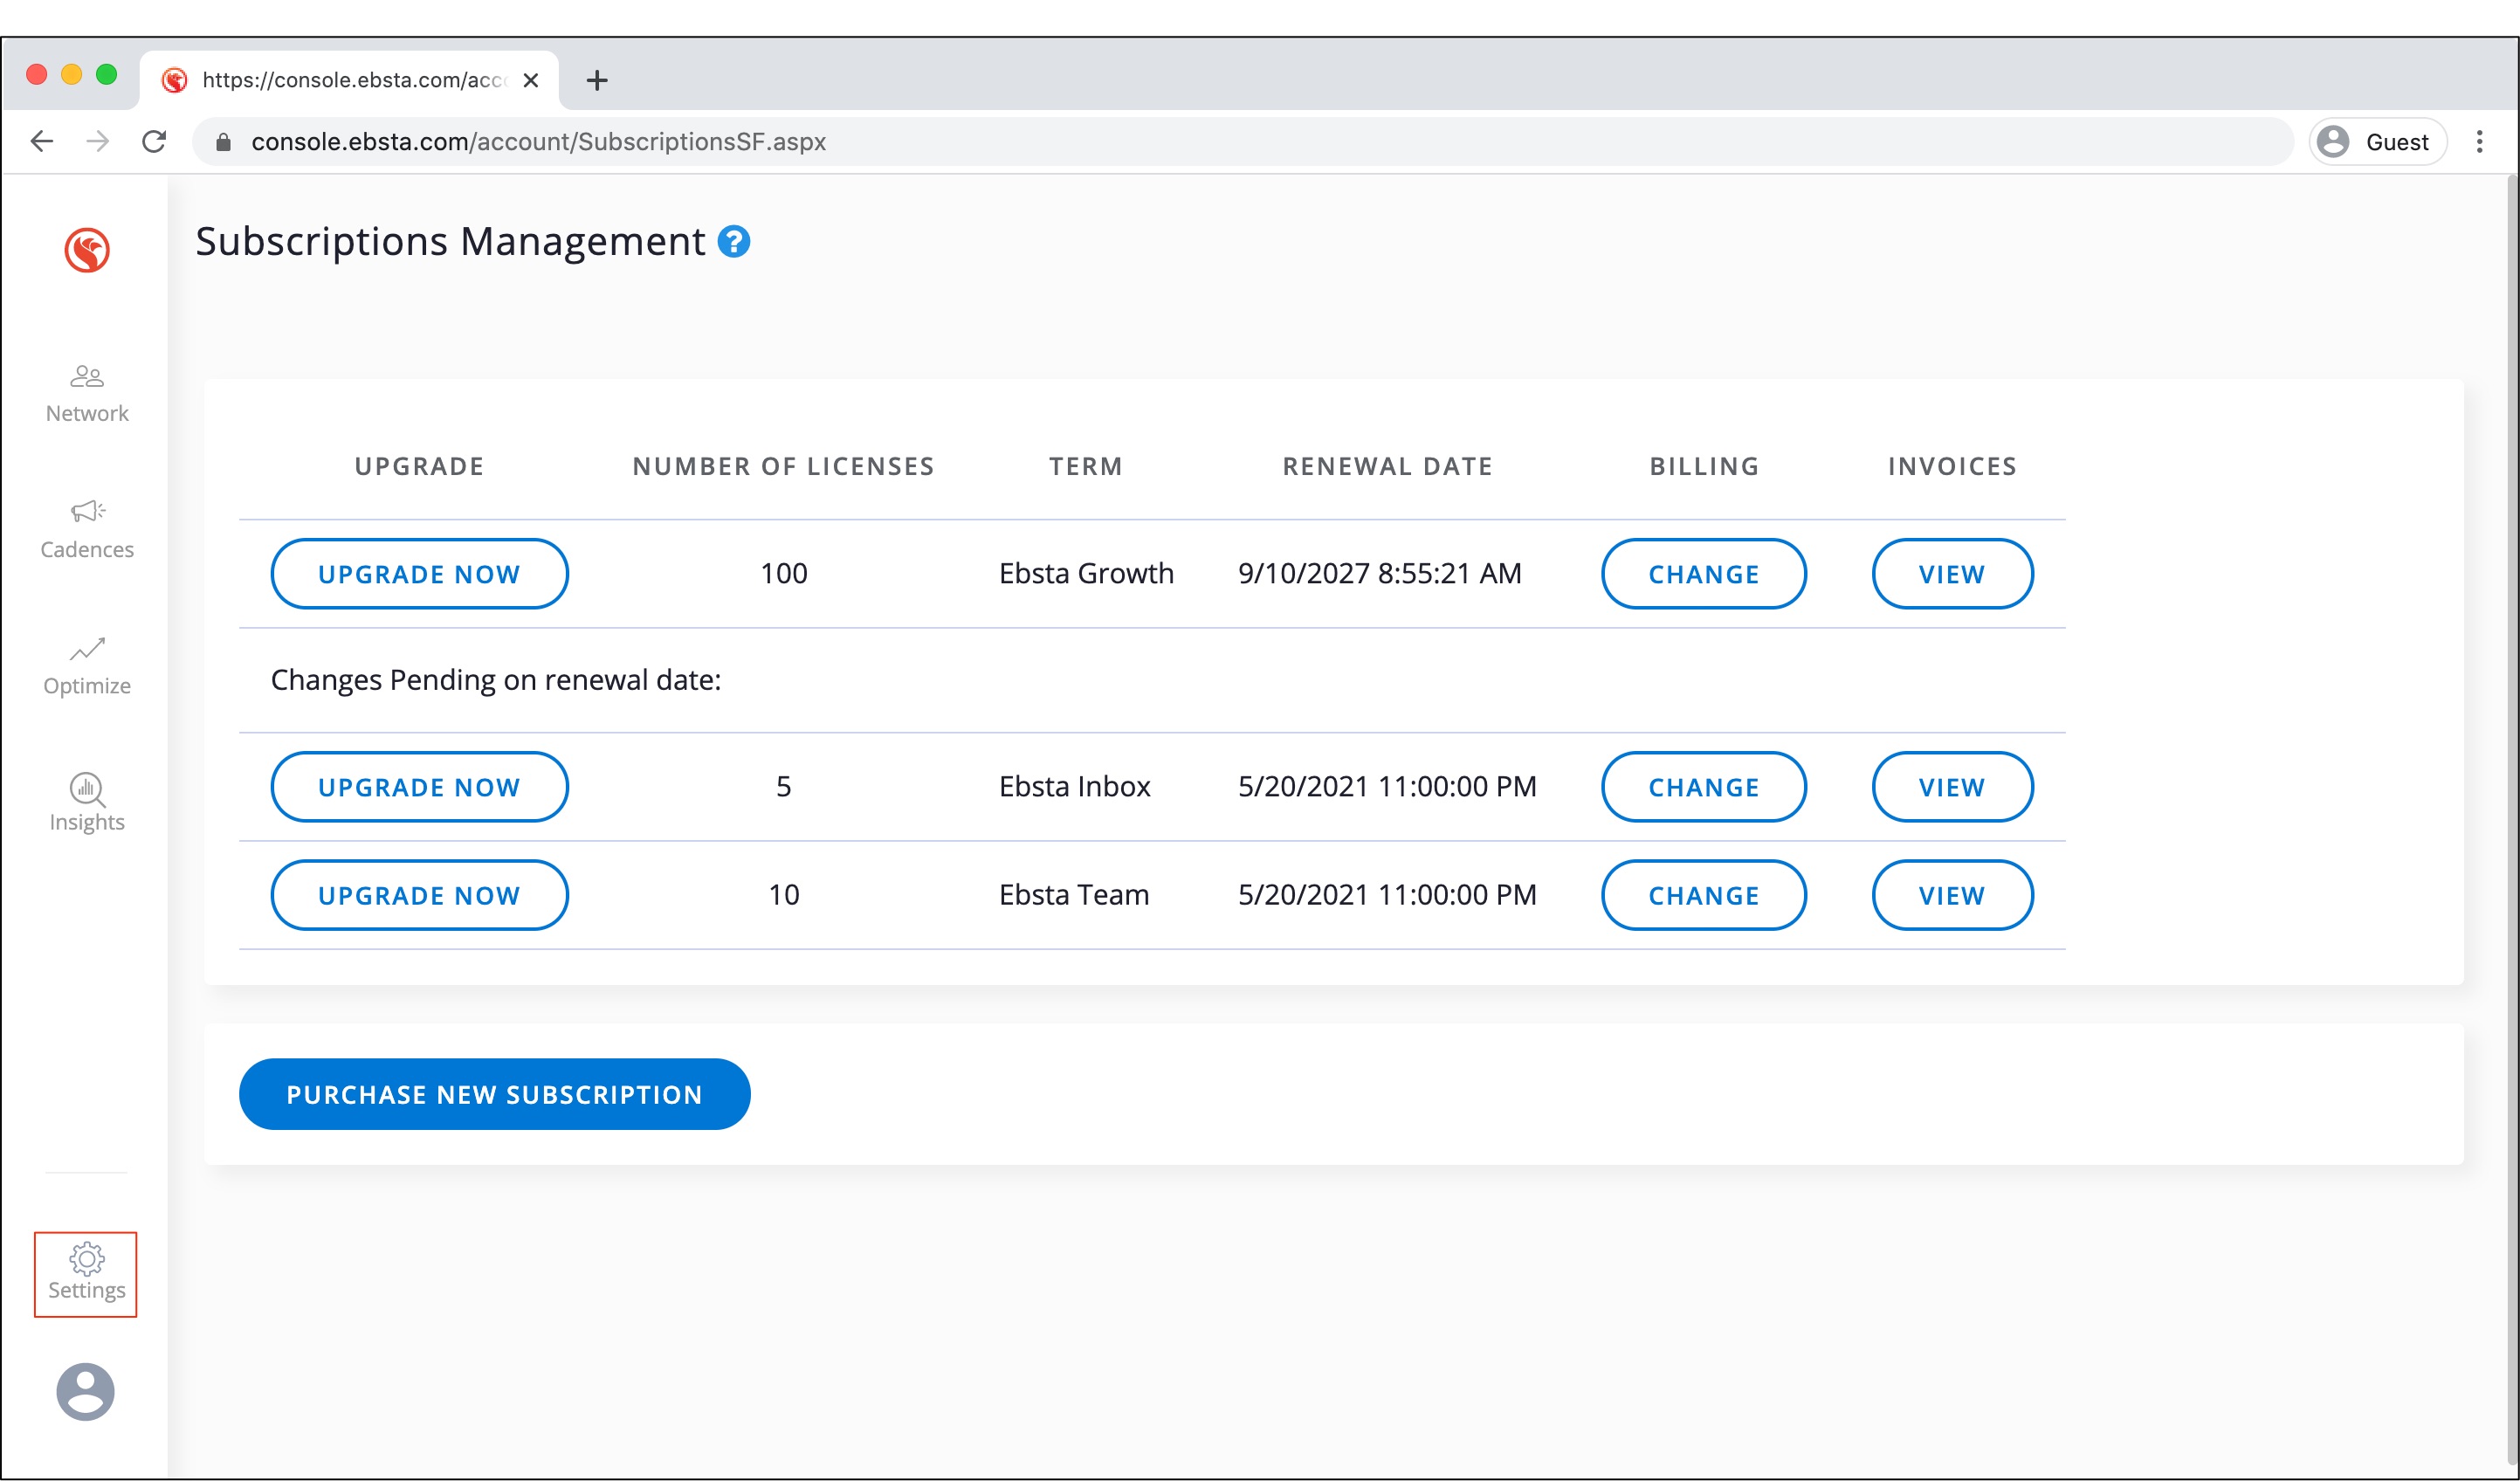Open the Insights section
2520x1481 pixels.
click(x=87, y=802)
